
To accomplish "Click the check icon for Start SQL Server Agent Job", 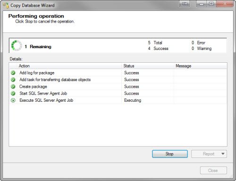I will (13, 93).
